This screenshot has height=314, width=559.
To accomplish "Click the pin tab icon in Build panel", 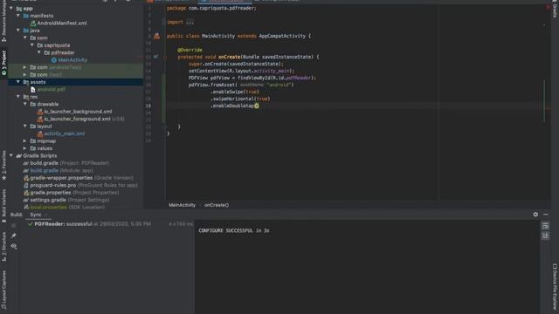I will click(x=14, y=235).
